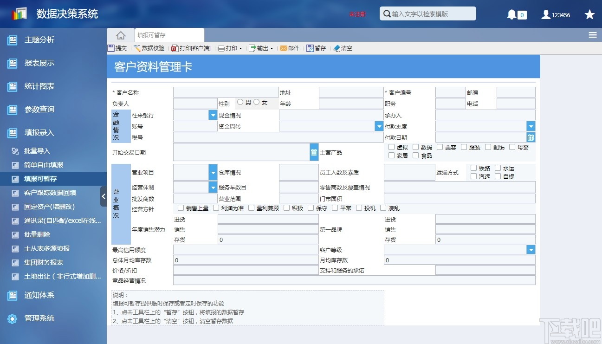Image resolution: width=602 pixels, height=344 pixels.
Task: Select the 打印[客户端] print icon
Action: pyautogui.click(x=191, y=48)
